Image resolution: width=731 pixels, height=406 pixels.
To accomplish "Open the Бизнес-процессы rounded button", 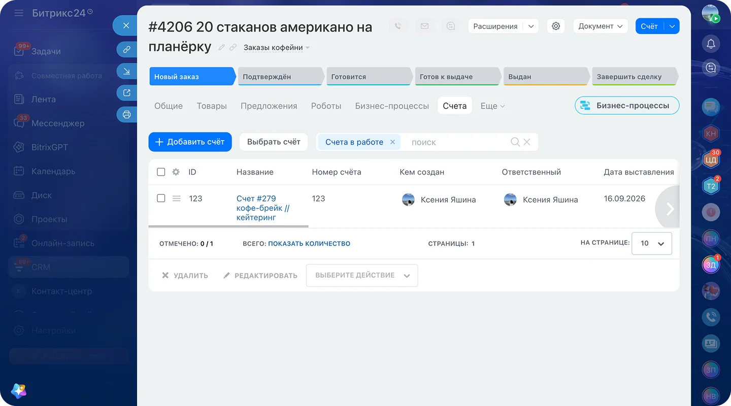I will tap(627, 106).
